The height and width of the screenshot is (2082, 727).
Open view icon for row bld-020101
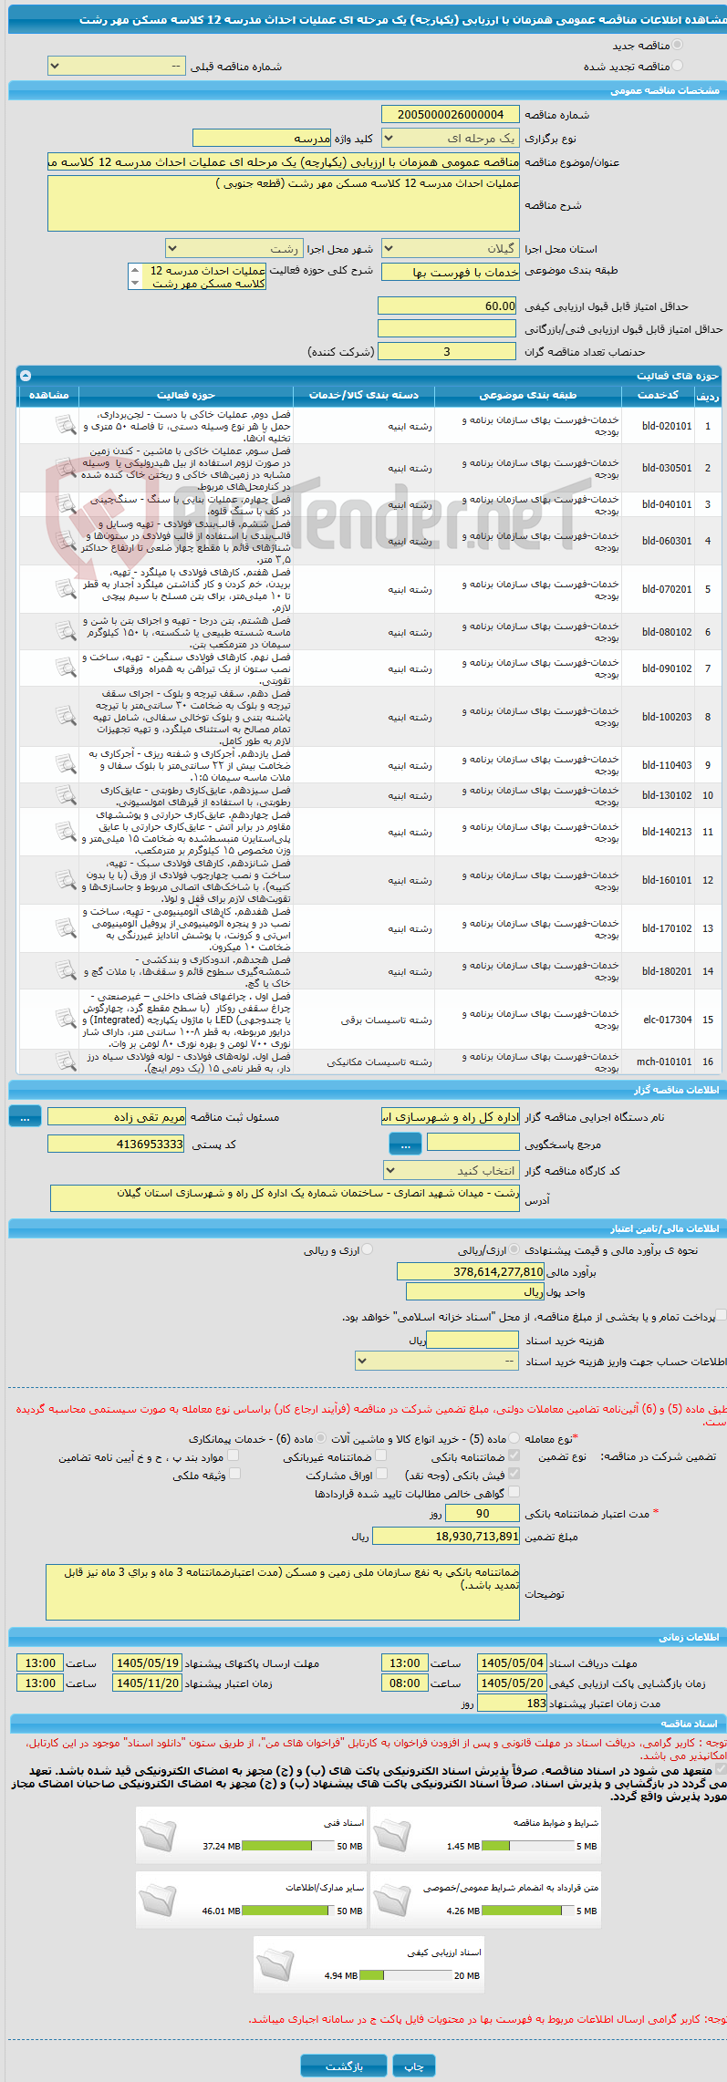pos(66,425)
